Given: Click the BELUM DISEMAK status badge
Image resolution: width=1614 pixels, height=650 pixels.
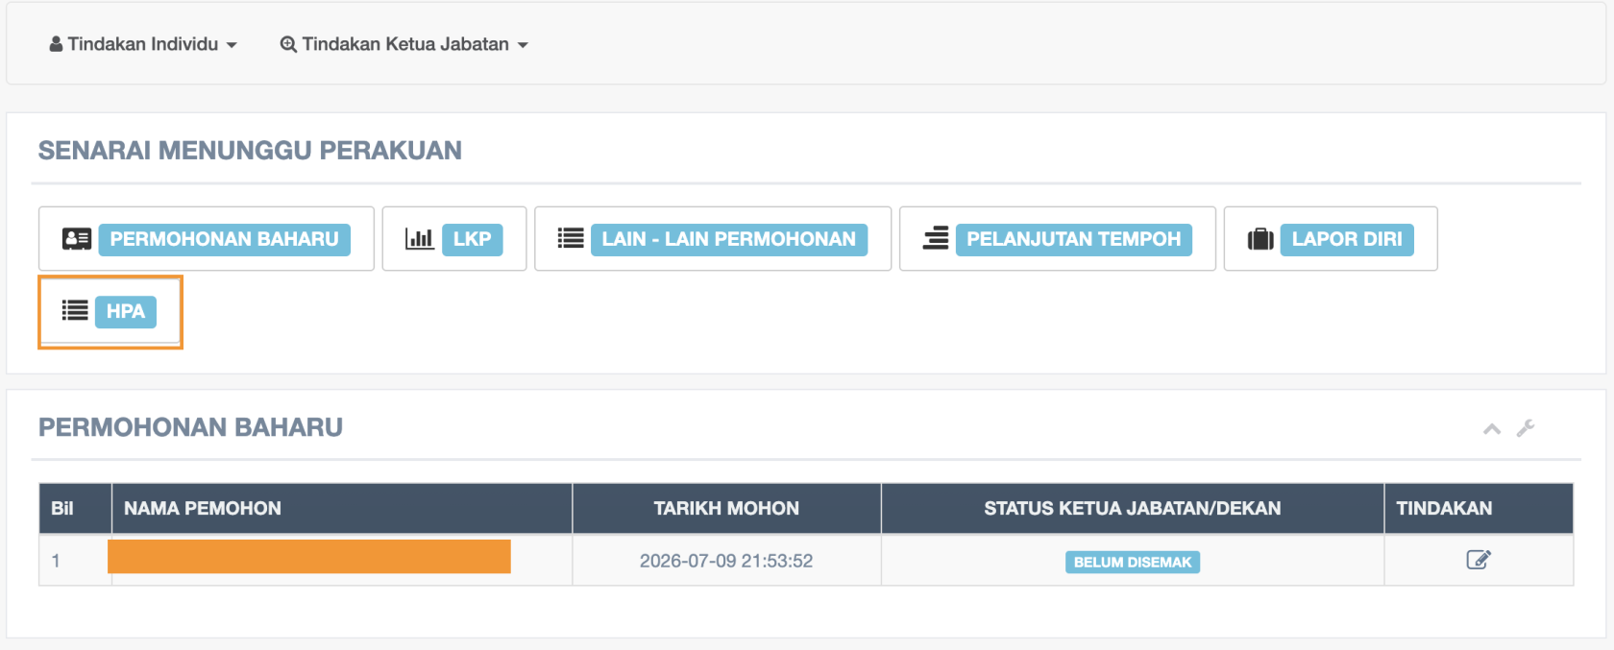Looking at the screenshot, I should (1133, 563).
